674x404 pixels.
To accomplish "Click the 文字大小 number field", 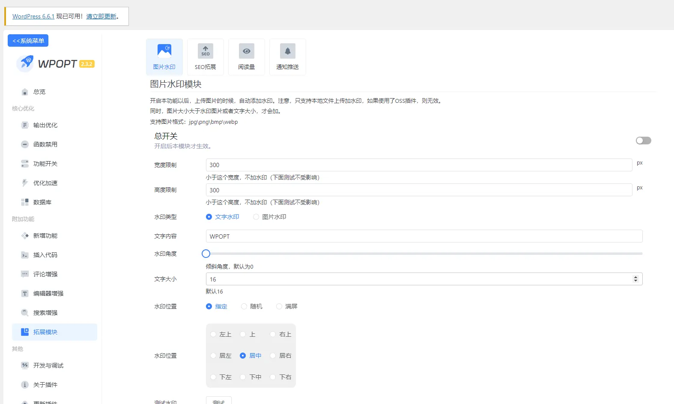I will click(424, 279).
